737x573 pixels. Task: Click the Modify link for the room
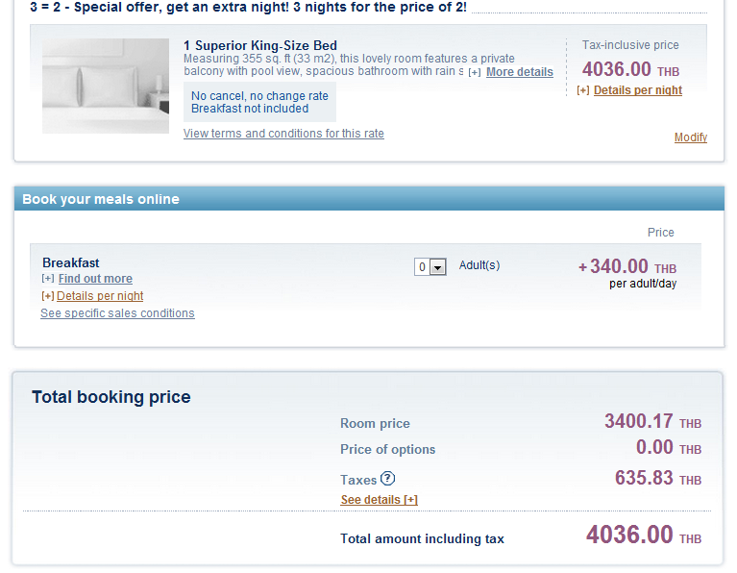691,137
